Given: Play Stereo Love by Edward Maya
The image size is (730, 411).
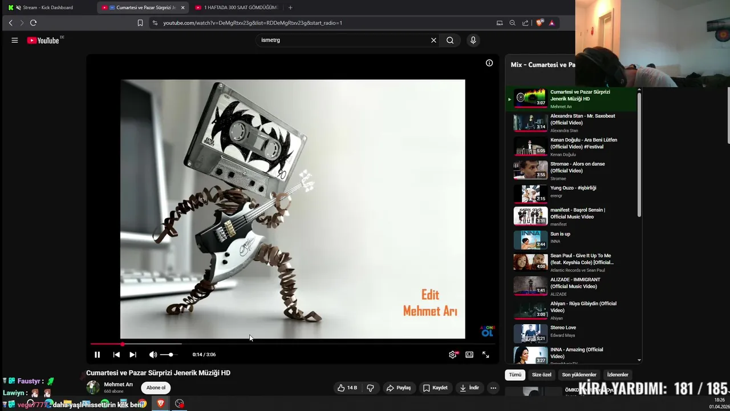Looking at the screenshot, I should coord(572,333).
